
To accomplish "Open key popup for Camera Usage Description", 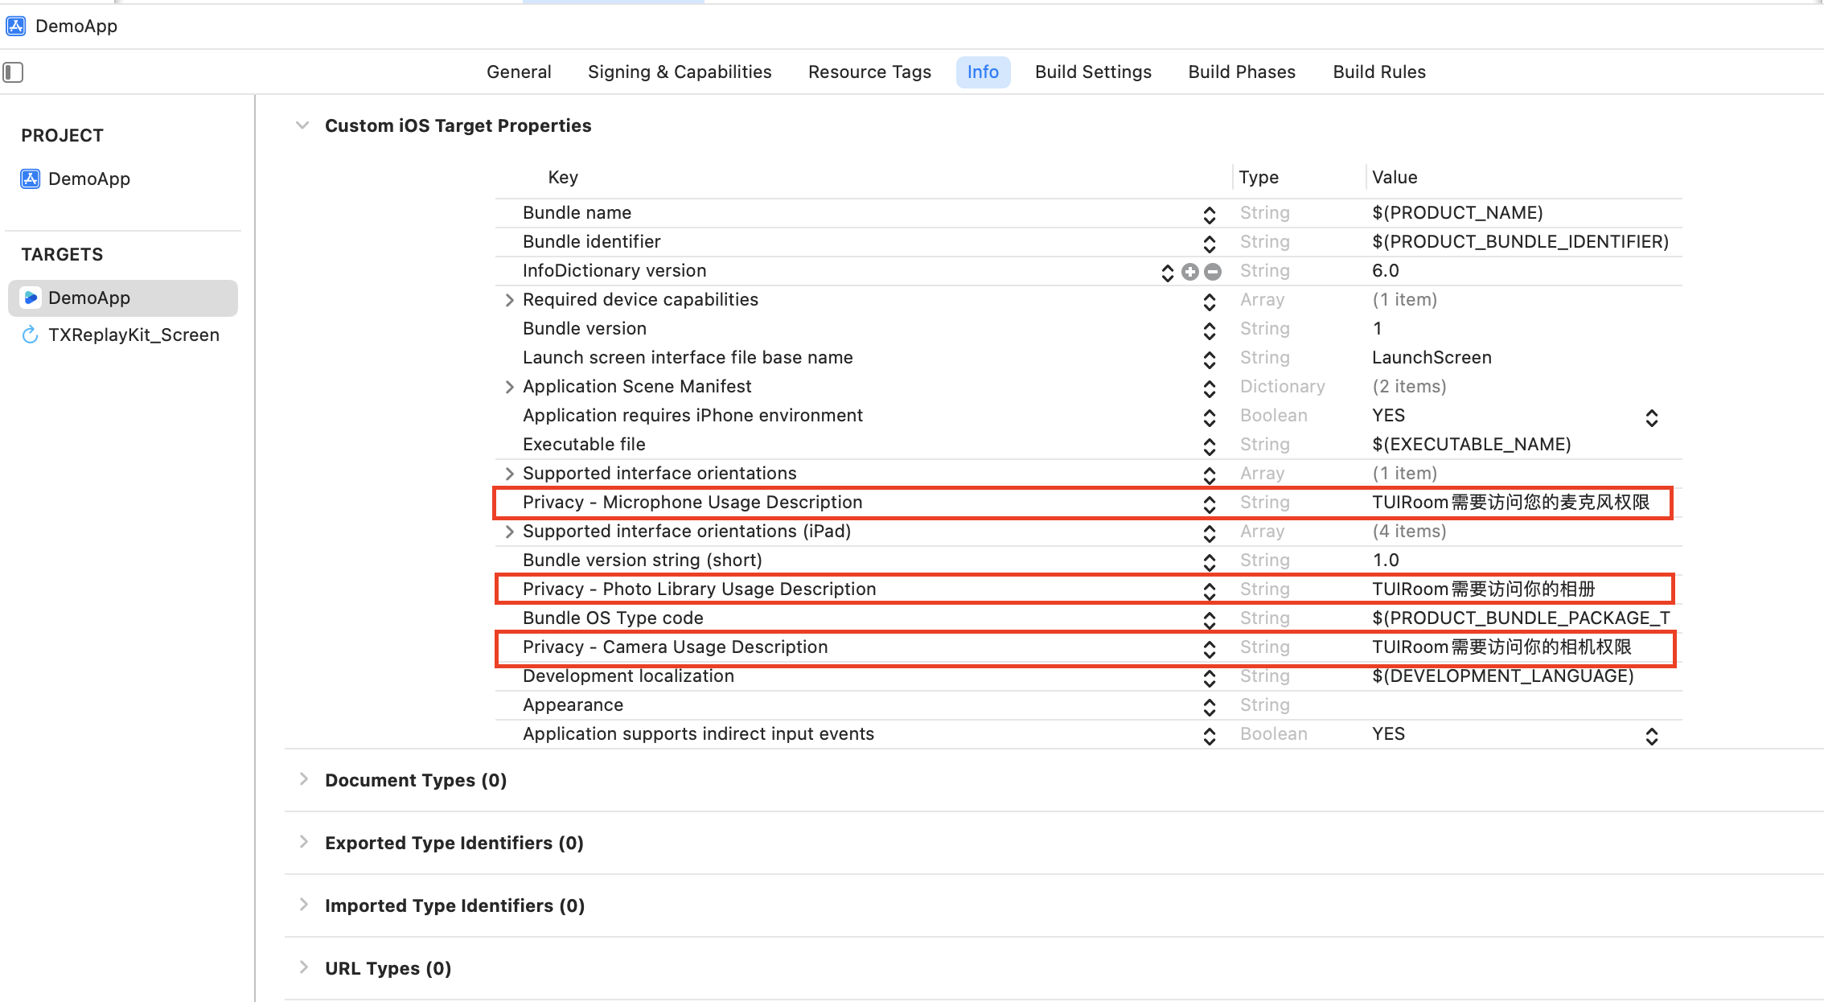I will [1210, 649].
